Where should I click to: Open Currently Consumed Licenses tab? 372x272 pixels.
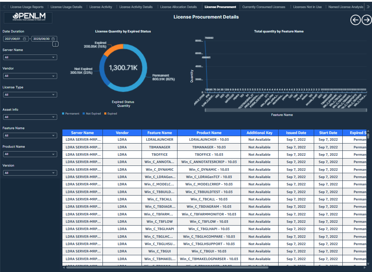(x=264, y=7)
